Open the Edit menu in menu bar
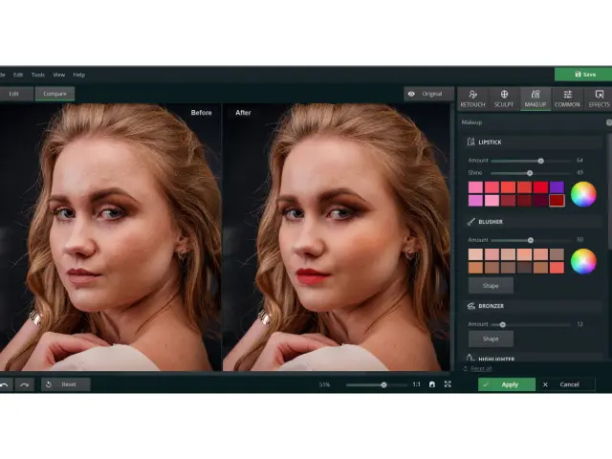Image resolution: width=612 pixels, height=459 pixels. (18, 75)
